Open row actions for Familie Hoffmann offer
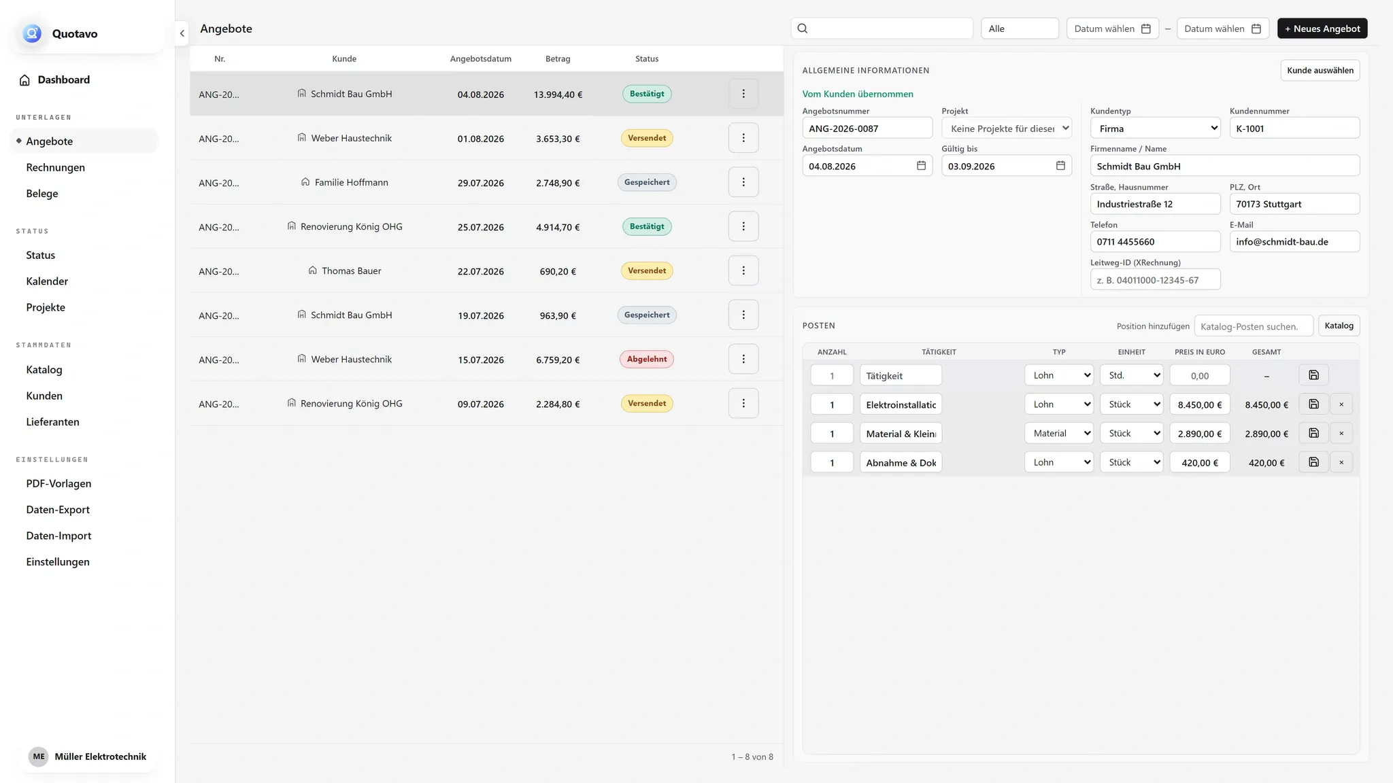This screenshot has width=1393, height=783. tap(743, 182)
